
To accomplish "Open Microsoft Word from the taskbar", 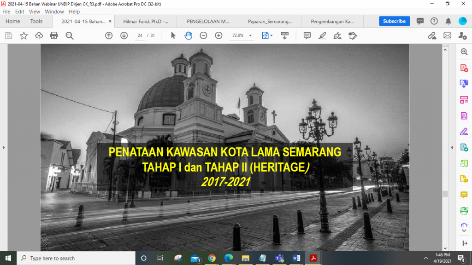I will tap(296, 258).
